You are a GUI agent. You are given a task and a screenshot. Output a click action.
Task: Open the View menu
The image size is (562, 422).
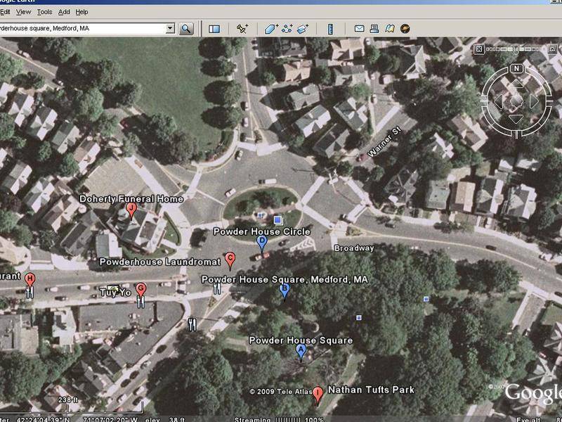[24, 12]
